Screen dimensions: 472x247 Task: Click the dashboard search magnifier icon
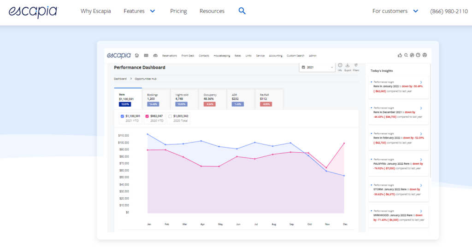click(x=406, y=55)
